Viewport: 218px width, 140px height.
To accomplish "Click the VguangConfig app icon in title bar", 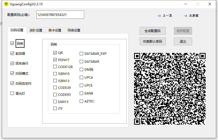I will [x=6, y=4].
